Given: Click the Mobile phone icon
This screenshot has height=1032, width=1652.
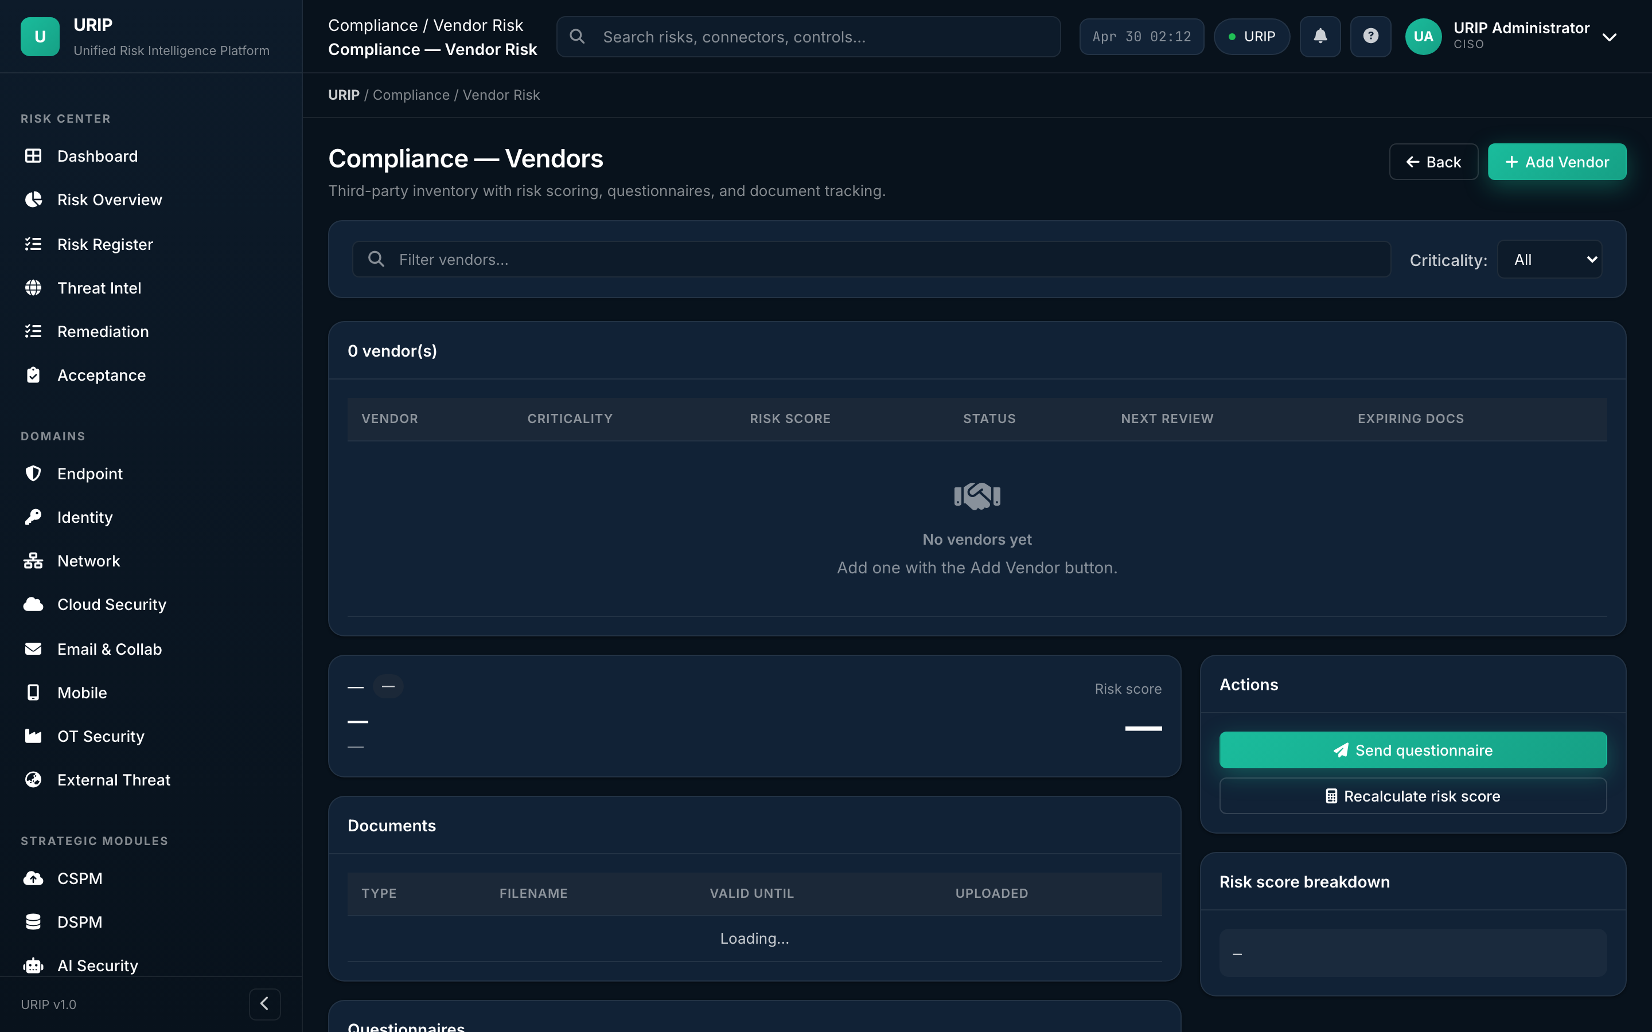Looking at the screenshot, I should click(x=33, y=693).
